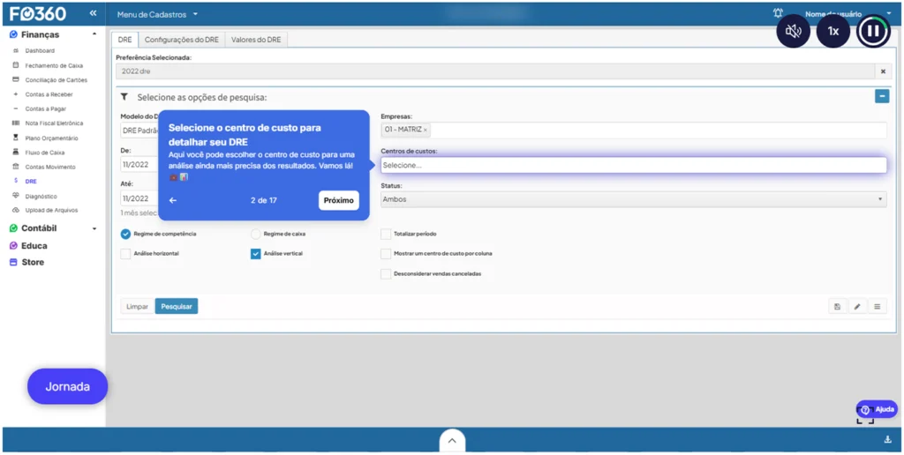This screenshot has height=455, width=904.
Task: Select Regime de caixa option
Action: pyautogui.click(x=256, y=234)
